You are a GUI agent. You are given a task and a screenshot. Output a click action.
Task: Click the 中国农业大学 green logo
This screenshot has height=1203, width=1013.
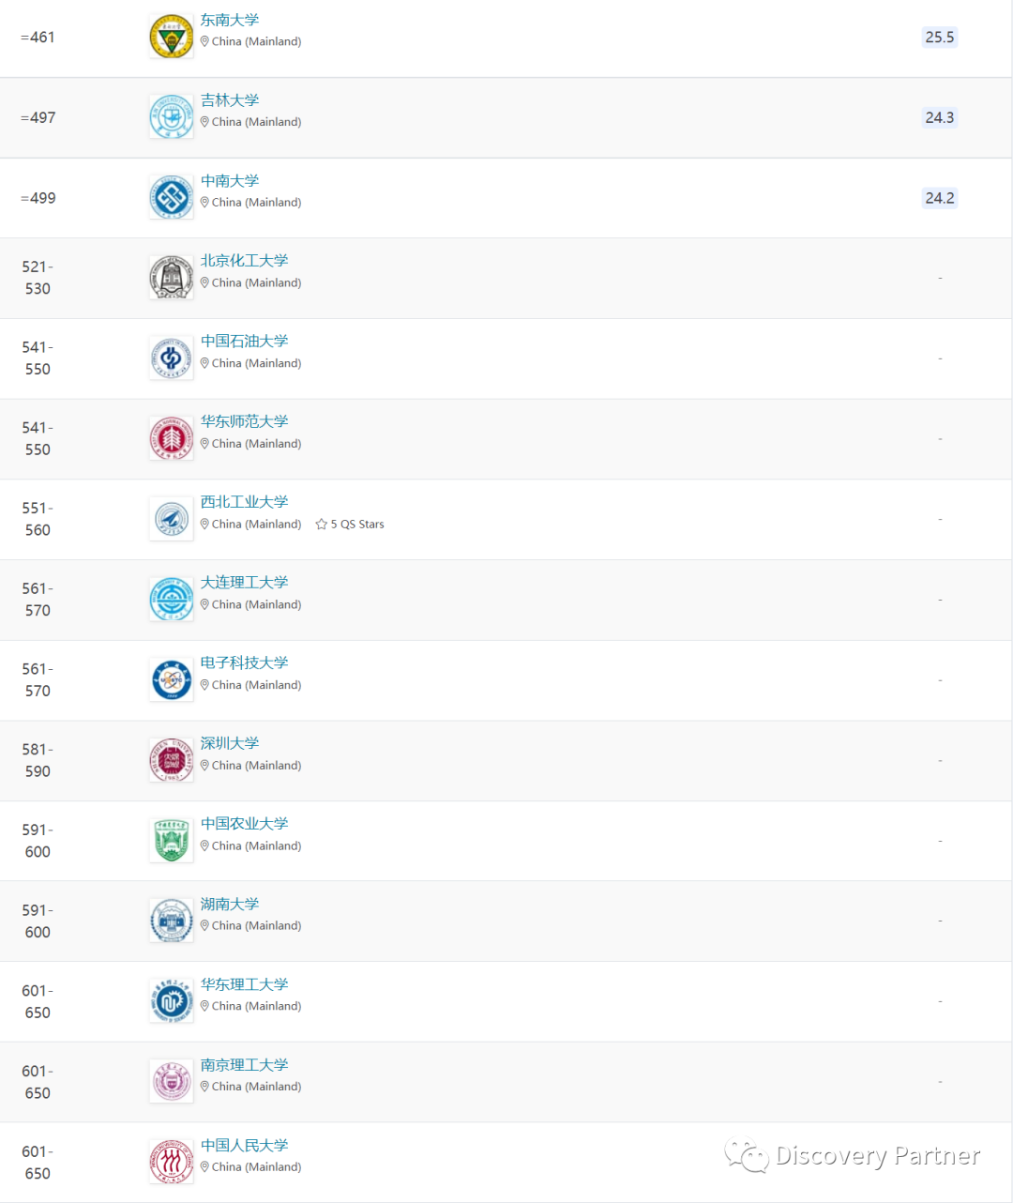172,841
